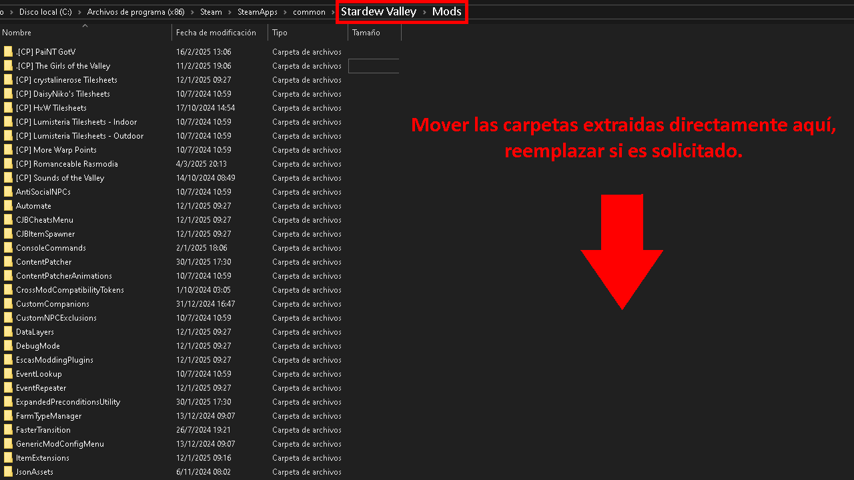
Task: Select the ContentPatcherAnimations folder
Action: click(x=64, y=276)
